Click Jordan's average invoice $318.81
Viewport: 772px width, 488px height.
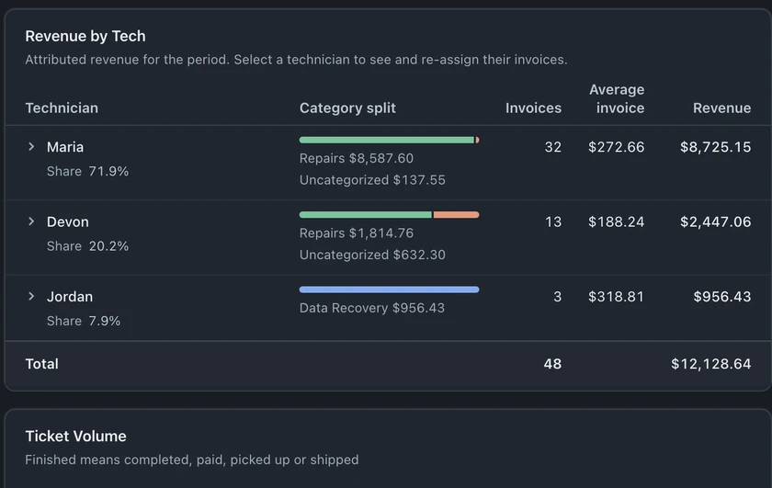(616, 297)
